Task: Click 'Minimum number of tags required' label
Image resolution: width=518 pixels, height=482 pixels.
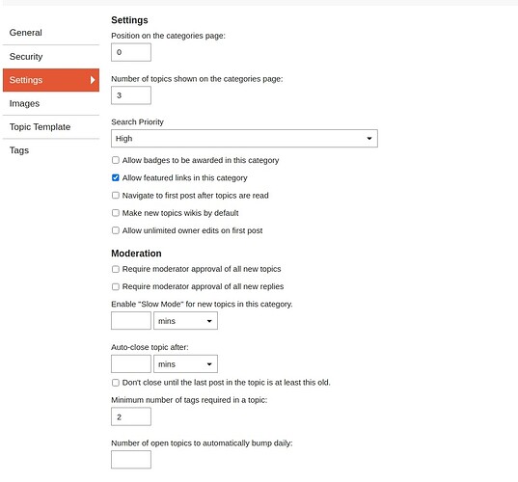Action: point(189,400)
